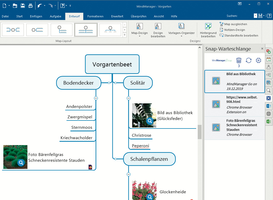Open the browser globe side panel tab
The width and height of the screenshot is (273, 200).
269,114
